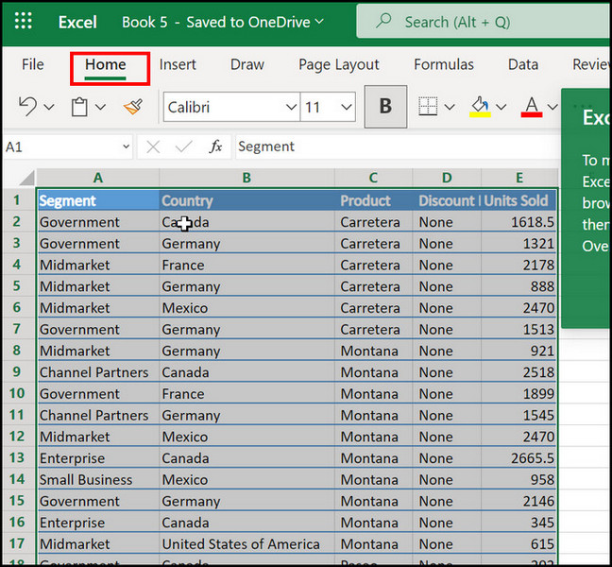Expand the Borders dropdown arrow
Image resolution: width=612 pixels, height=567 pixels.
tap(450, 107)
